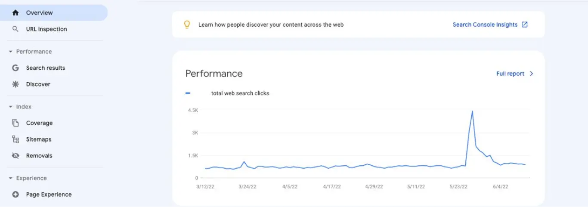
Task: Collapse the Performance sidebar section
Action: tap(11, 52)
